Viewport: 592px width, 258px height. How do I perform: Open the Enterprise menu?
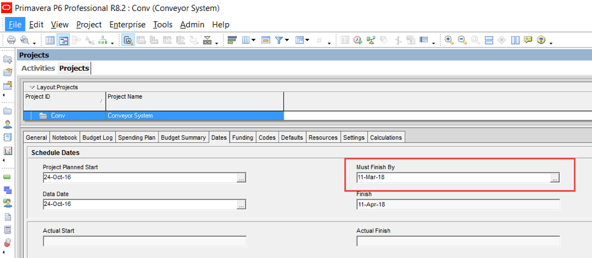(x=128, y=24)
